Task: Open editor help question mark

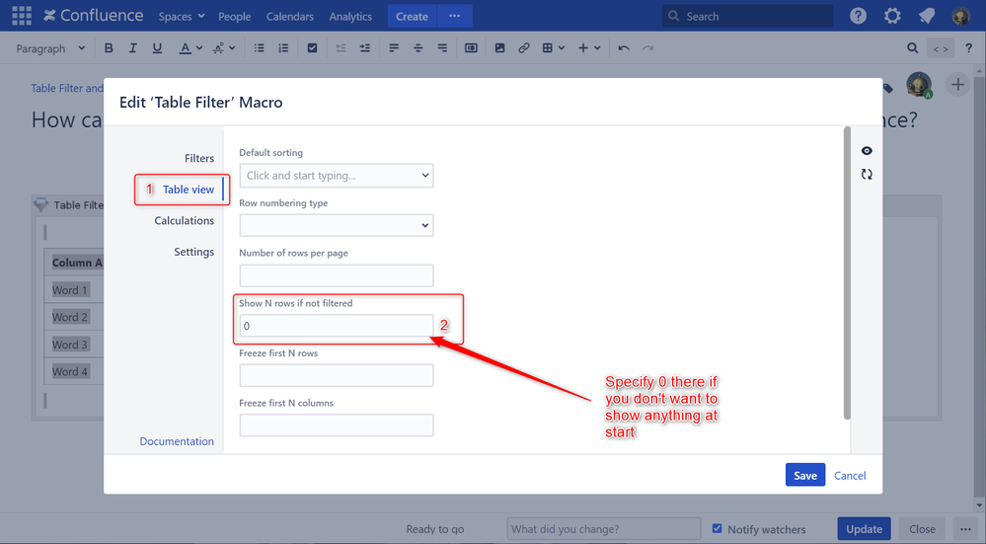Action: point(969,48)
